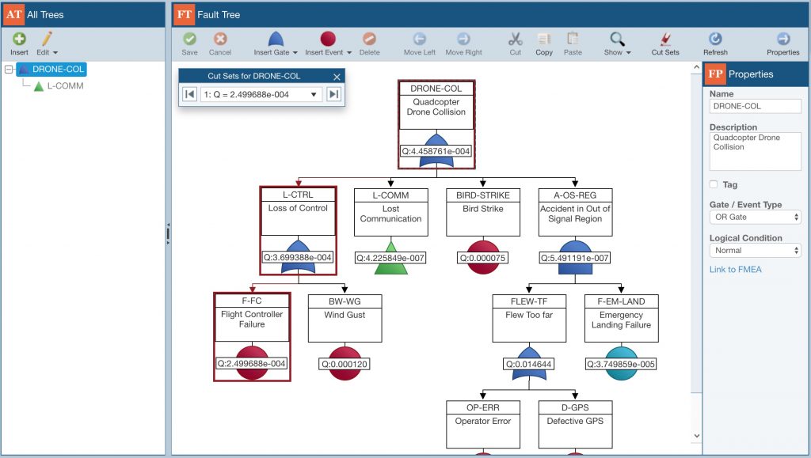The height and width of the screenshot is (458, 811).
Task: Click the FLEW-TF OR gate symbol
Action: 529,364
